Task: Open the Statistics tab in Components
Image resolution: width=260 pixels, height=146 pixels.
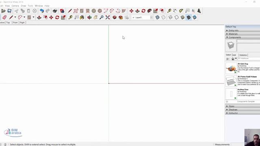Action: coord(243,55)
